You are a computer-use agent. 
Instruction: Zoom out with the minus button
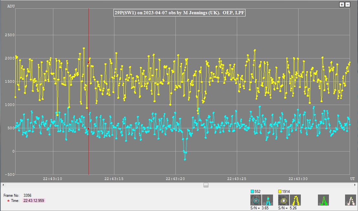(348, 5)
